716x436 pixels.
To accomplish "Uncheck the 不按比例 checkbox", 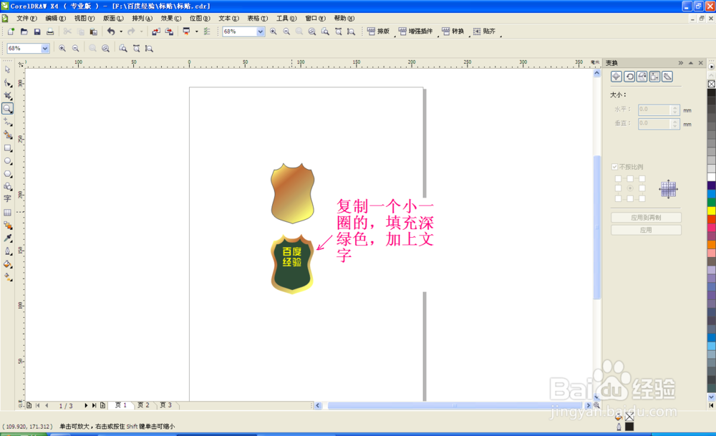I will pos(614,166).
